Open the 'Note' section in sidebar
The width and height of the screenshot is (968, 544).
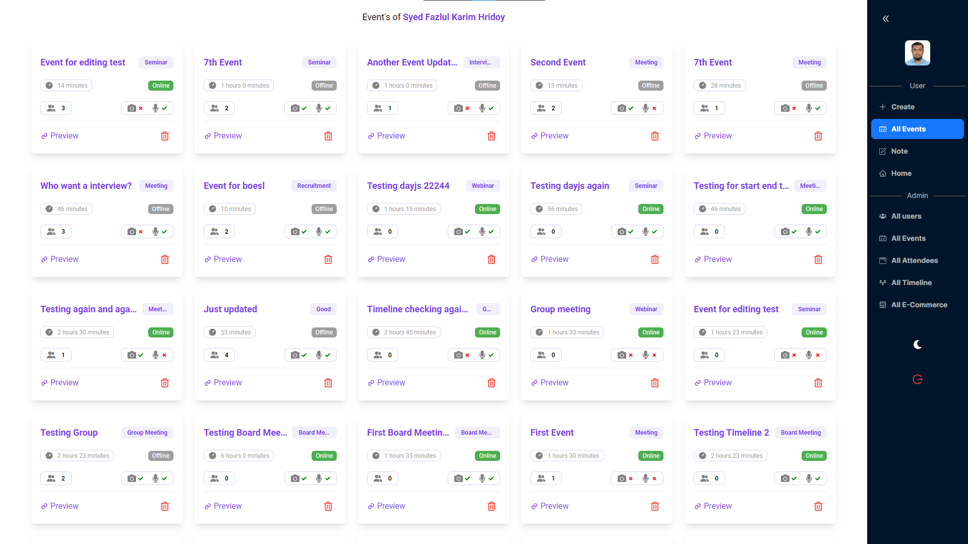tap(899, 151)
